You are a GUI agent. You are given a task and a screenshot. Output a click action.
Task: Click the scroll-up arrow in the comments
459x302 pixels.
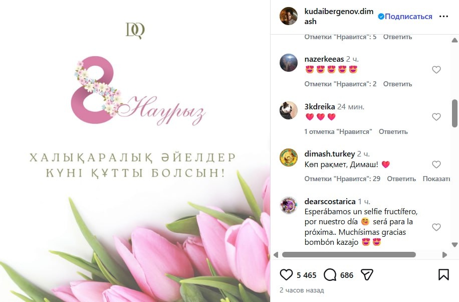[454, 41]
